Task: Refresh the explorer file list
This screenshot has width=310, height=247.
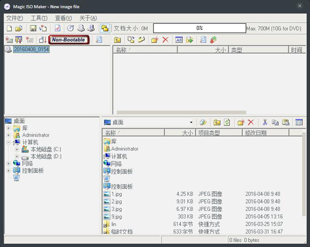Action: pyautogui.click(x=227, y=123)
